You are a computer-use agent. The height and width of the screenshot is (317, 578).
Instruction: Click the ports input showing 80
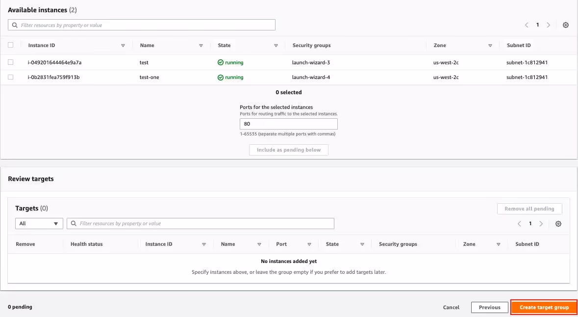pyautogui.click(x=288, y=124)
